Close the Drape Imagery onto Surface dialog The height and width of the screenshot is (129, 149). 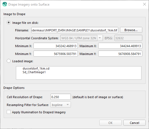145,4
